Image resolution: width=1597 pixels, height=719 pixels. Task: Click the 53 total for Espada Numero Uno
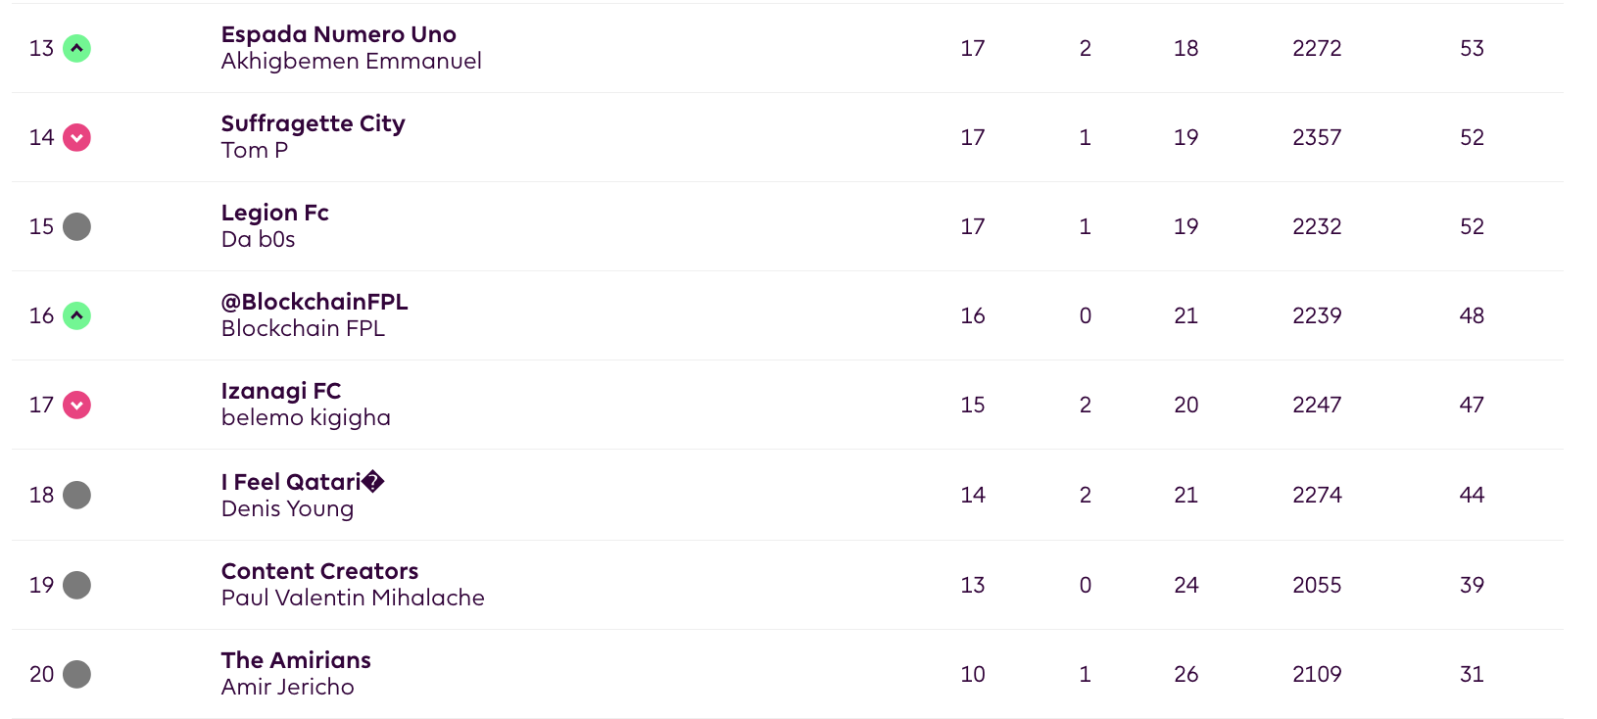[1472, 48]
